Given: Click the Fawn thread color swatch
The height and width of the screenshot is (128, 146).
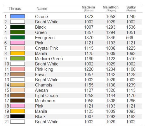Looking at the screenshot, I should click(x=18, y=74).
